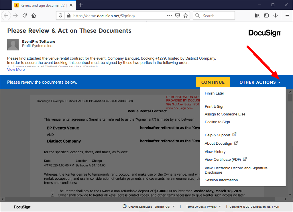Open the Firefox account icon
The height and width of the screenshot is (212, 293).
276,15
